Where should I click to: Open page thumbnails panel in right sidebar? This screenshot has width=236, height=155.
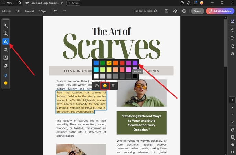click(232, 46)
